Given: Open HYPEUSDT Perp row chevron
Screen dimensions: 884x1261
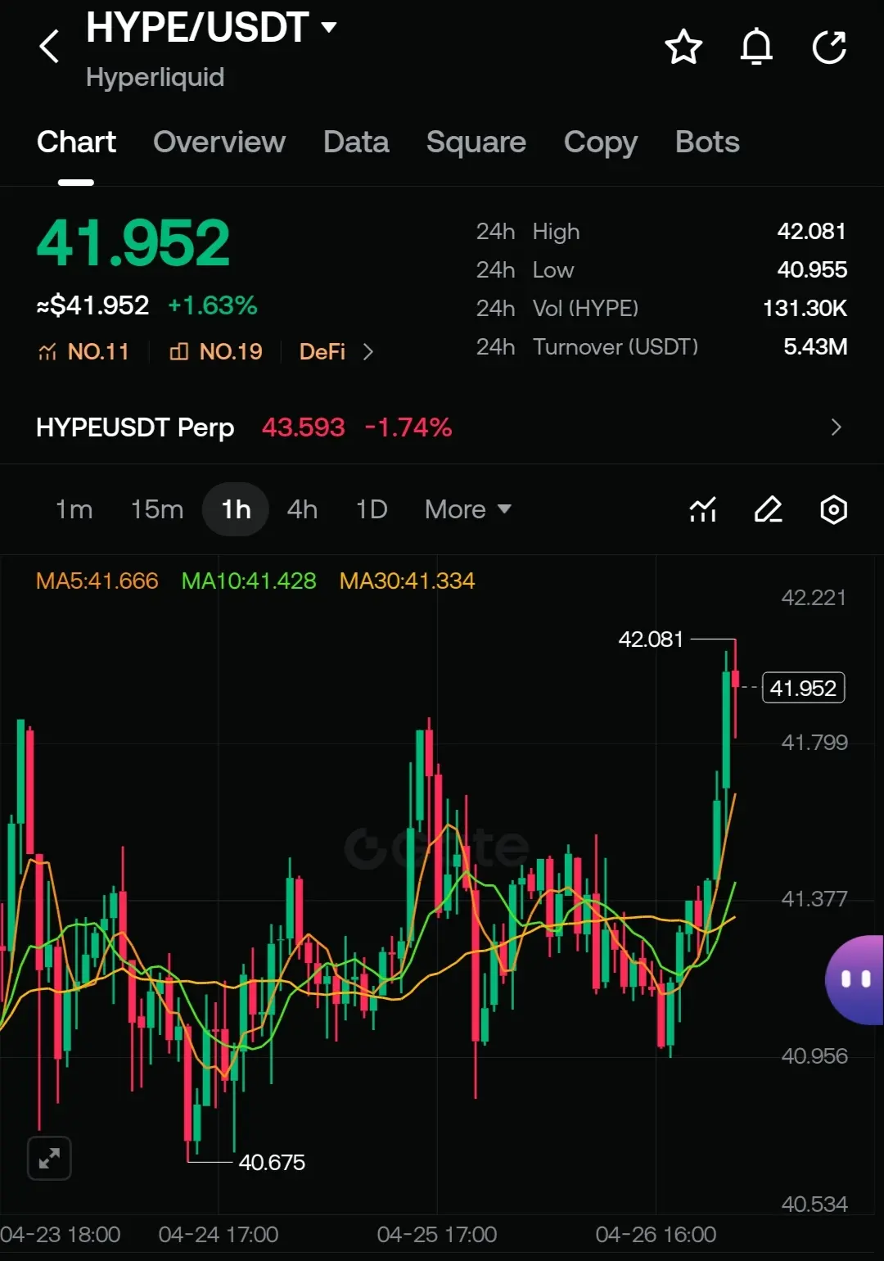Looking at the screenshot, I should (x=836, y=427).
